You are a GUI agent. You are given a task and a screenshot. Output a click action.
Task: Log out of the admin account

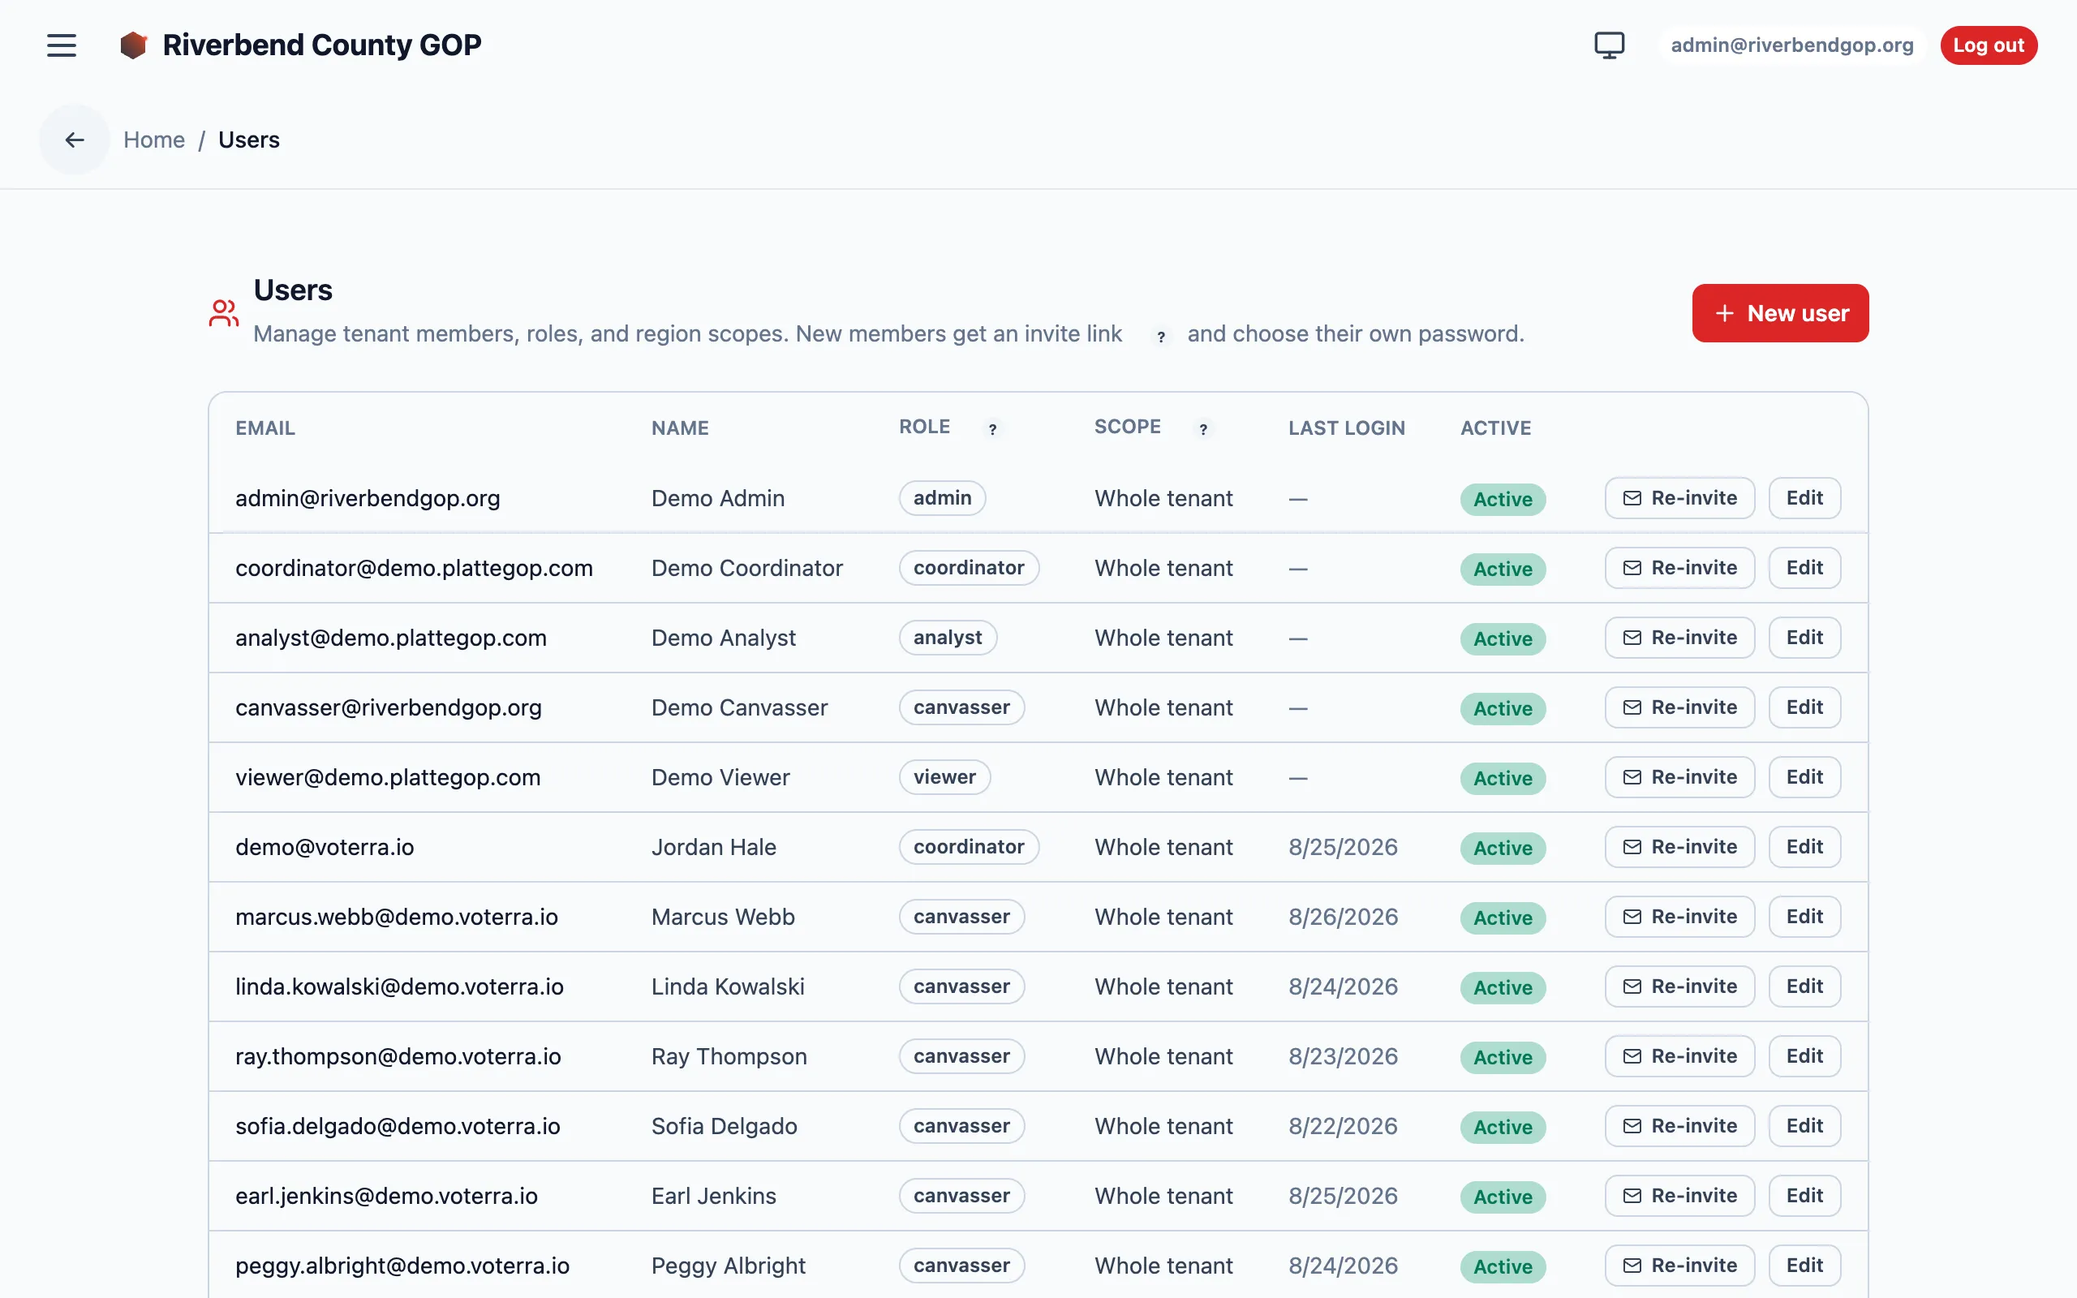pyautogui.click(x=1988, y=45)
